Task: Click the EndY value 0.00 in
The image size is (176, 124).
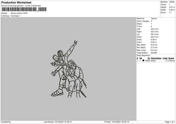Action: click(x=154, y=42)
